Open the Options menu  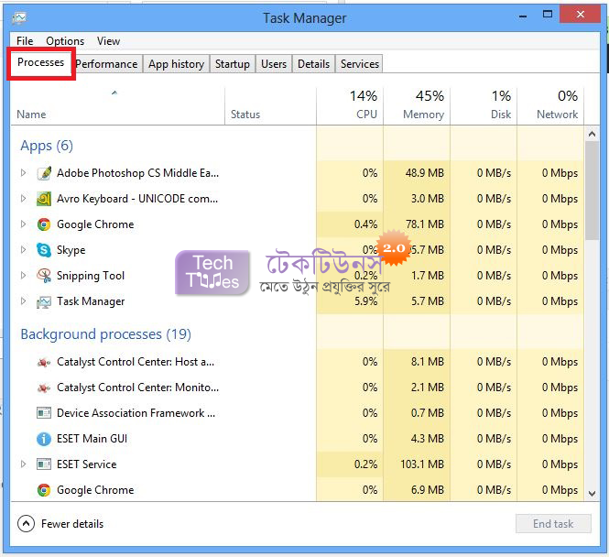65,41
